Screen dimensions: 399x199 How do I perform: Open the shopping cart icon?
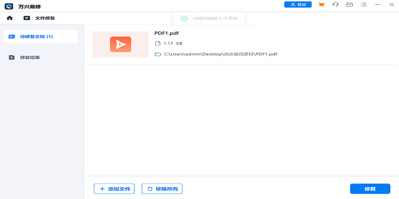click(321, 5)
